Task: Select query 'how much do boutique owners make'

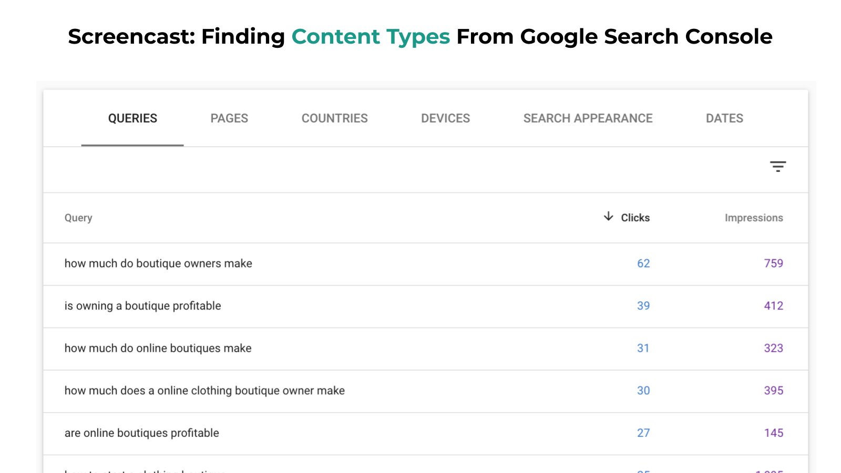Action: (158, 263)
